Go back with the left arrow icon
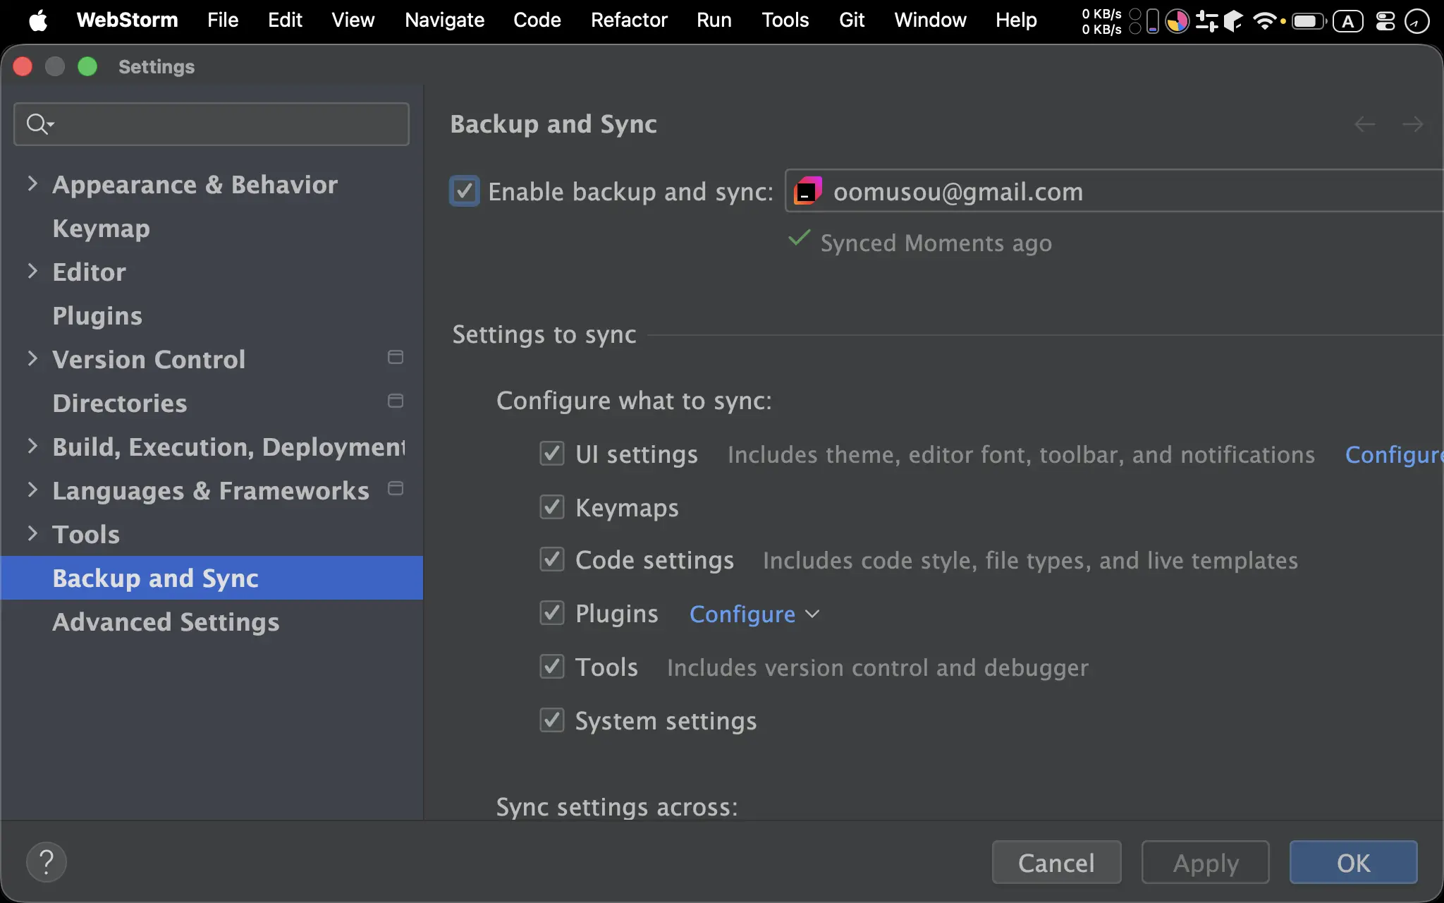 point(1365,124)
